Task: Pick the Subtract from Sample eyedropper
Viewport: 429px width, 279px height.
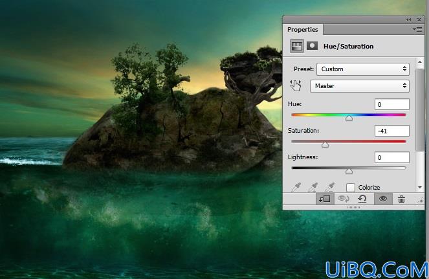Action: pos(330,187)
